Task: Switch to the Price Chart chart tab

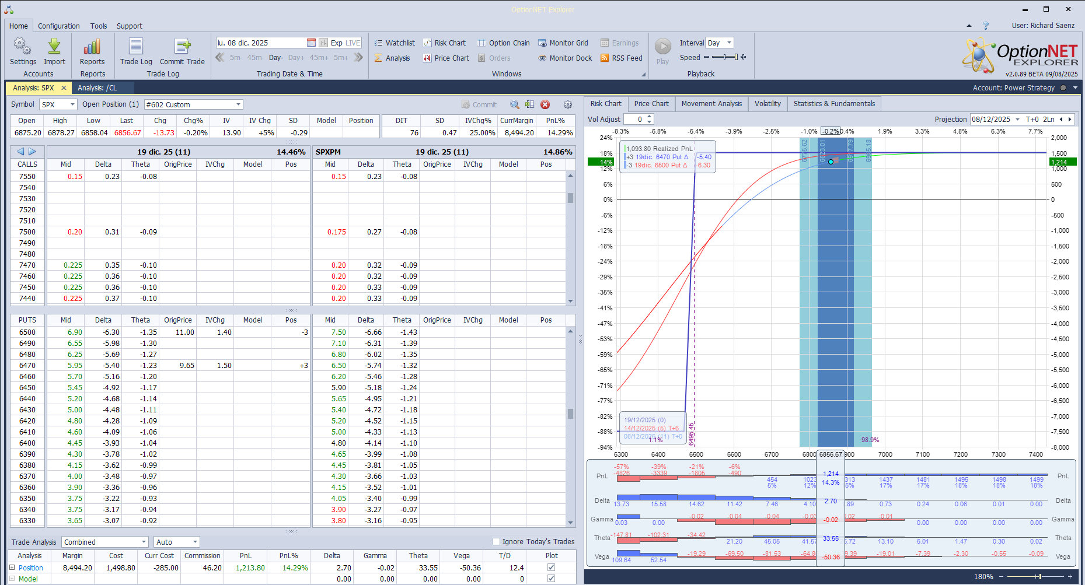Action: [x=651, y=104]
